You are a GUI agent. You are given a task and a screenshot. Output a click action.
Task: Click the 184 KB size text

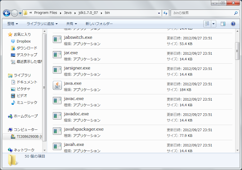pyautogui.click(x=185, y=90)
